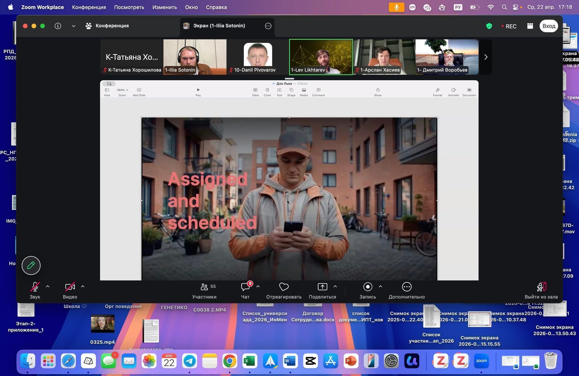Expand the video options chevron
The image size is (579, 376).
click(83, 287)
